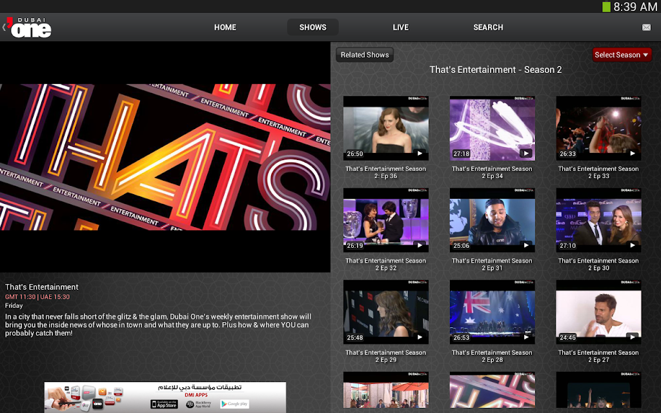The image size is (661, 413).
Task: Tap the Dubai One logo
Action: point(28,28)
